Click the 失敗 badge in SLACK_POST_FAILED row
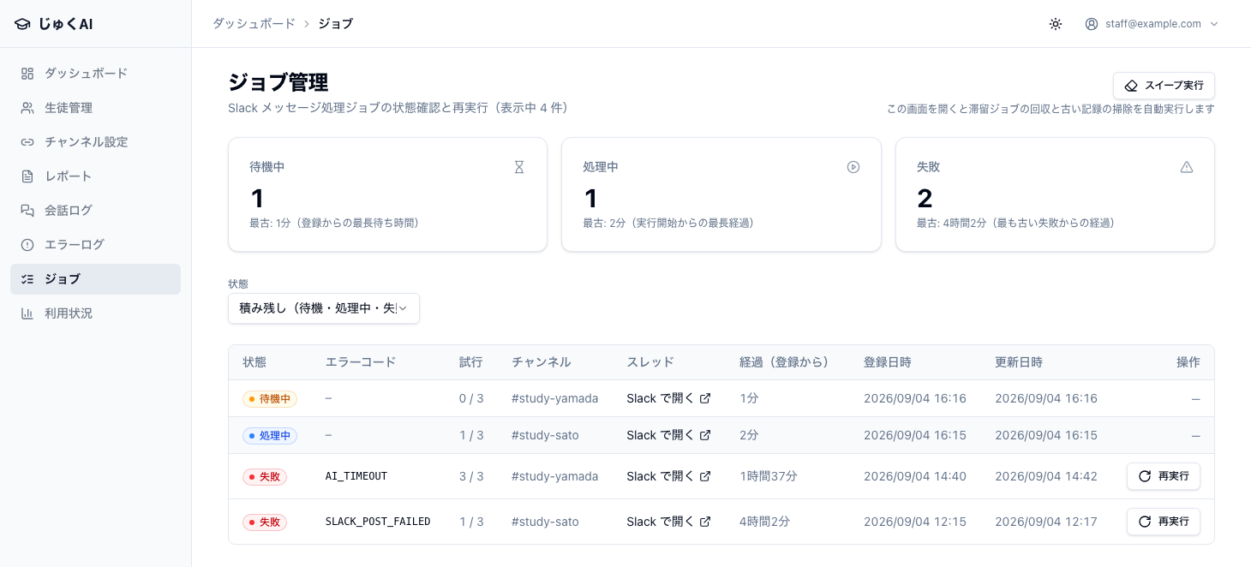The image size is (1251, 567). click(265, 522)
